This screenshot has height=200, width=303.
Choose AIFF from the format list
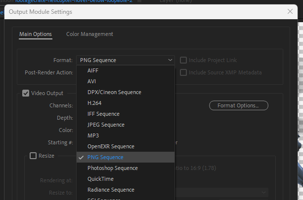click(x=93, y=70)
